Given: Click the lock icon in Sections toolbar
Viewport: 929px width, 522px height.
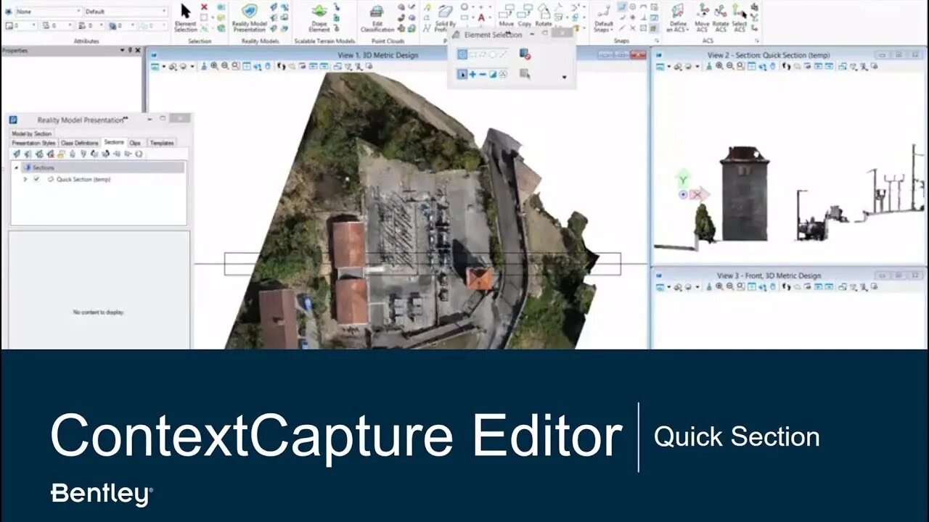Looking at the screenshot, I should pos(62,154).
